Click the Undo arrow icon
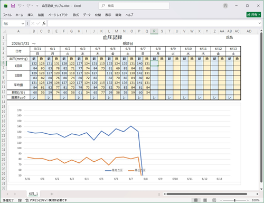Screen dimensions: 264x203 click(20, 6)
